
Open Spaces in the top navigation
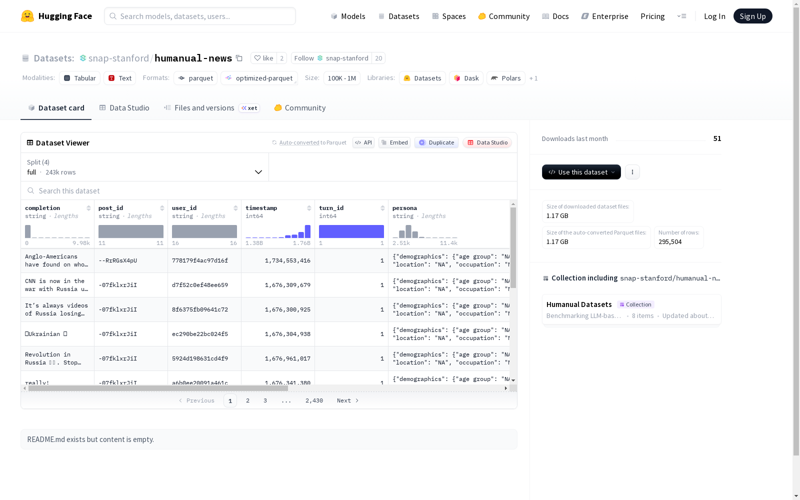[x=448, y=16]
